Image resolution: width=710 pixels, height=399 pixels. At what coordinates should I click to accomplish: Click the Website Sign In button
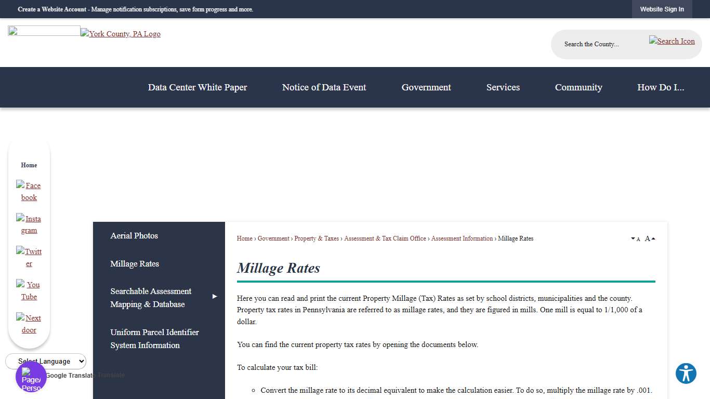coord(662,9)
